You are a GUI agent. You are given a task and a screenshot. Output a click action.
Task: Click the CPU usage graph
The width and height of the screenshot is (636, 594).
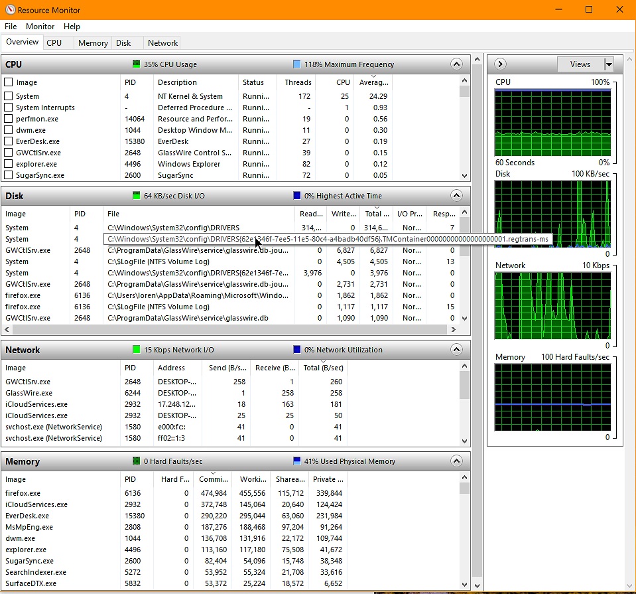[x=552, y=123]
